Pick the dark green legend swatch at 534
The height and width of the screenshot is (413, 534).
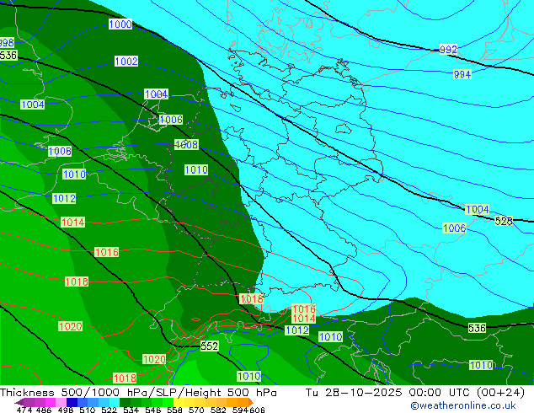click(125, 402)
